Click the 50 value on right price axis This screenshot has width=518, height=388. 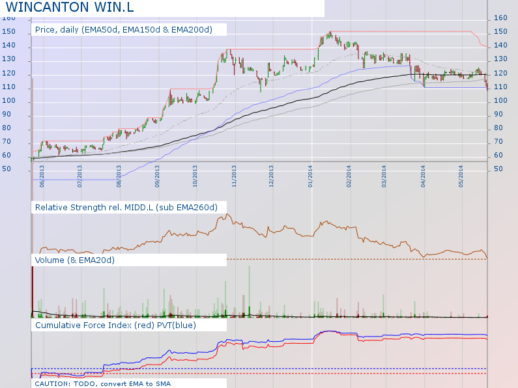(x=498, y=169)
